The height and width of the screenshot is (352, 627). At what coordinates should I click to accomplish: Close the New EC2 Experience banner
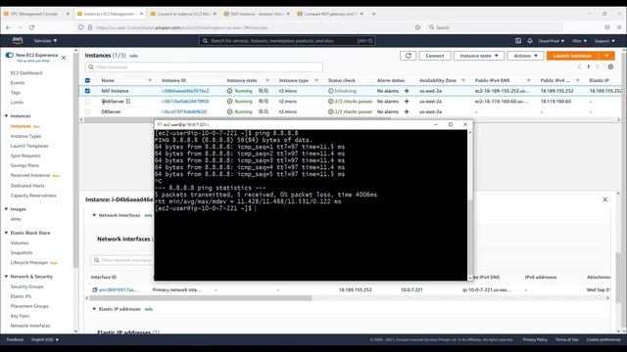[64, 58]
